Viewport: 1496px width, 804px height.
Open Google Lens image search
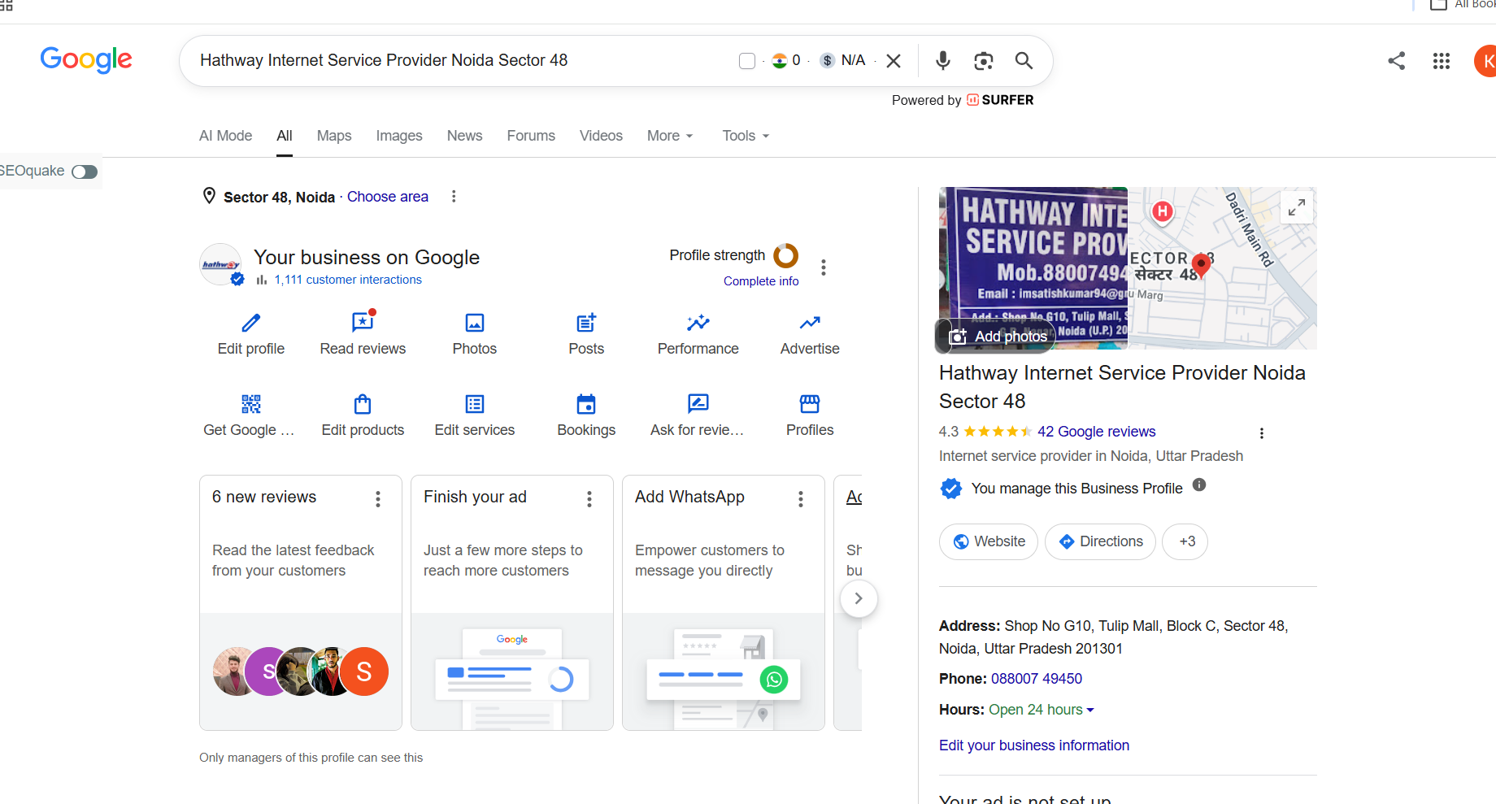983,61
